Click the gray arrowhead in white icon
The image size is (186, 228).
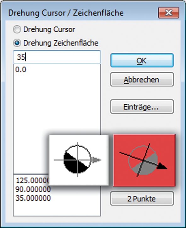pos(97,160)
